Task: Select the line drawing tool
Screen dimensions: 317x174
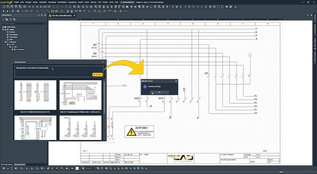Action: click(22, 11)
